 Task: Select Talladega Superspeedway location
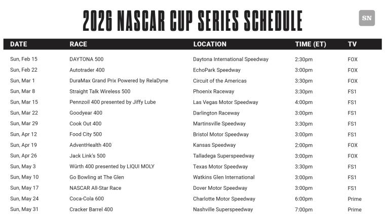click(x=223, y=156)
